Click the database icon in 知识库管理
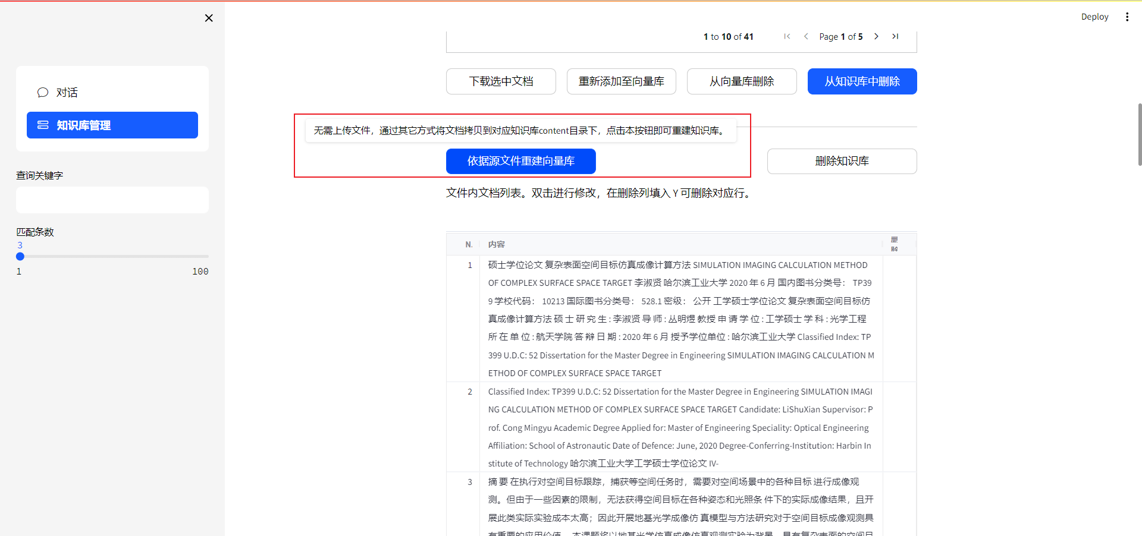 43,125
